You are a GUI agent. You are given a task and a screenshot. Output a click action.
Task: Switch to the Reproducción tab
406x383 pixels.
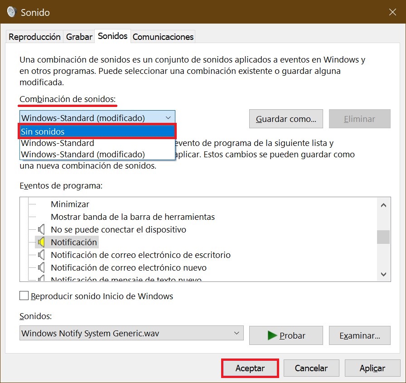(34, 37)
